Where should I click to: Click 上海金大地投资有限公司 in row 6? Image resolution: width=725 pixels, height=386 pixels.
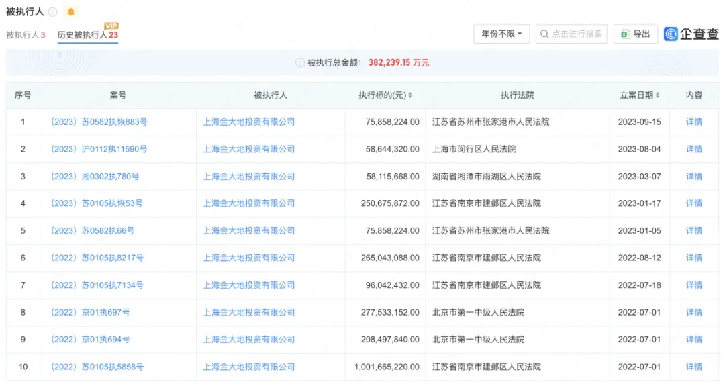point(249,258)
